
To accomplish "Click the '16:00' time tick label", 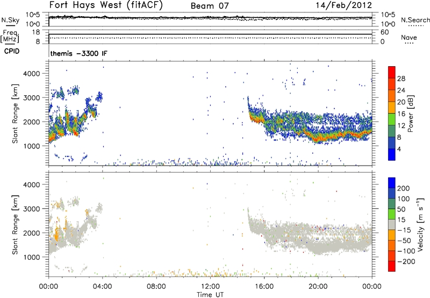I will (x=264, y=287).
